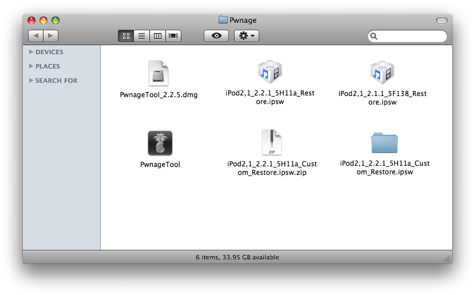This screenshot has width=475, height=295.
Task: Open the PwnageTool pineapple app icon
Action: 160,143
